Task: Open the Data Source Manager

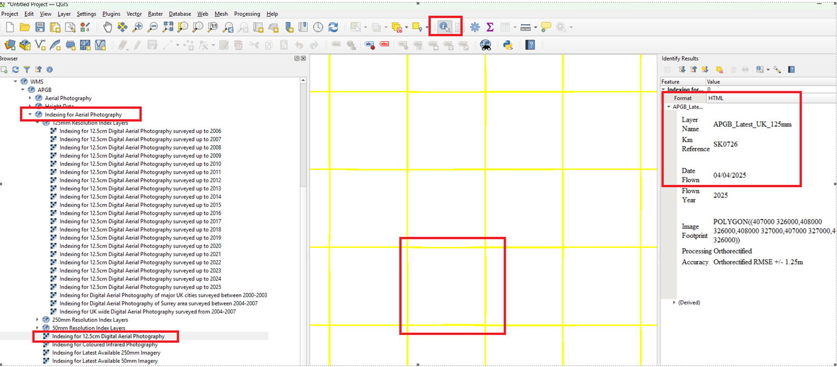Action: click(10, 45)
